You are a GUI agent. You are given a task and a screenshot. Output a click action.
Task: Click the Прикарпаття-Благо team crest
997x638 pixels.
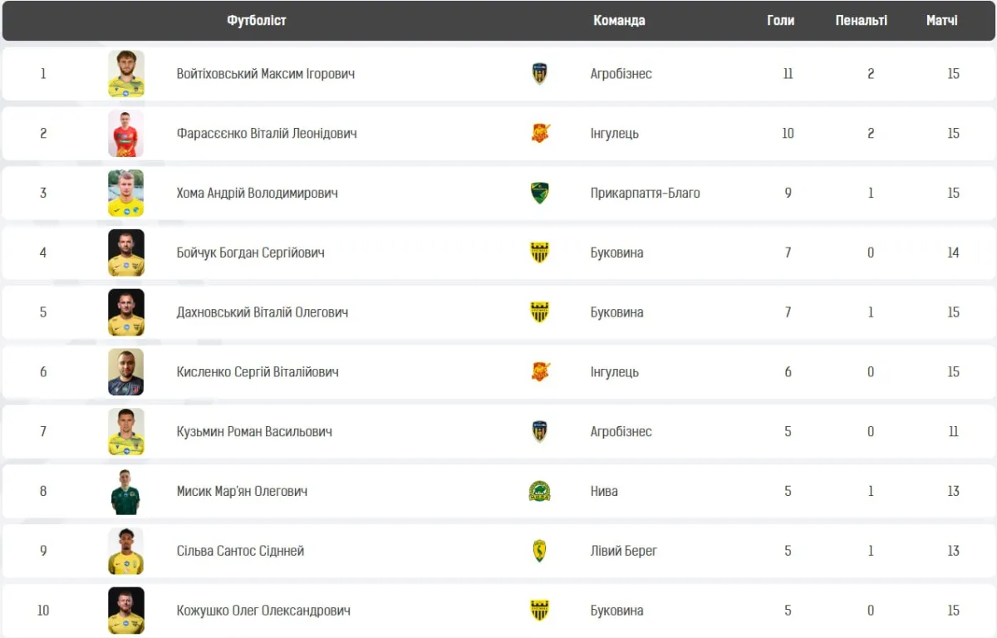(540, 193)
